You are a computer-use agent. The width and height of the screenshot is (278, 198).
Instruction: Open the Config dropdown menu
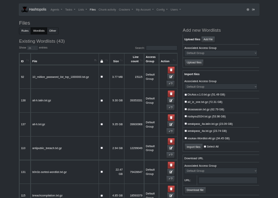tap(162, 9)
